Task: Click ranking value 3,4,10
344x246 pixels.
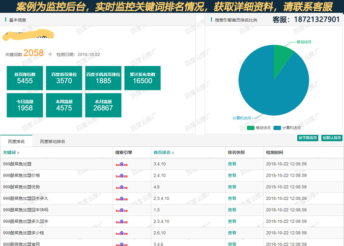Action: point(160,164)
